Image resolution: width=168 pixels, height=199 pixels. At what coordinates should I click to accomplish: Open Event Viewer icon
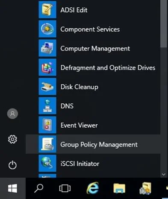(47, 125)
